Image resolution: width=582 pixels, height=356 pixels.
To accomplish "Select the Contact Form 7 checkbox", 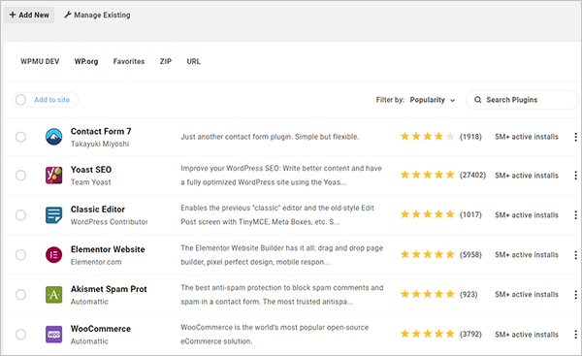I will (x=20, y=137).
